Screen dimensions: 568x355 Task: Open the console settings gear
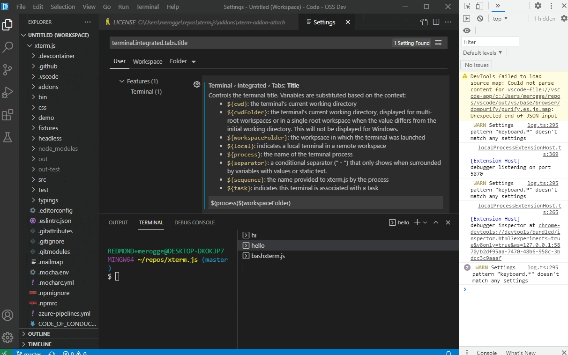[x=564, y=19]
